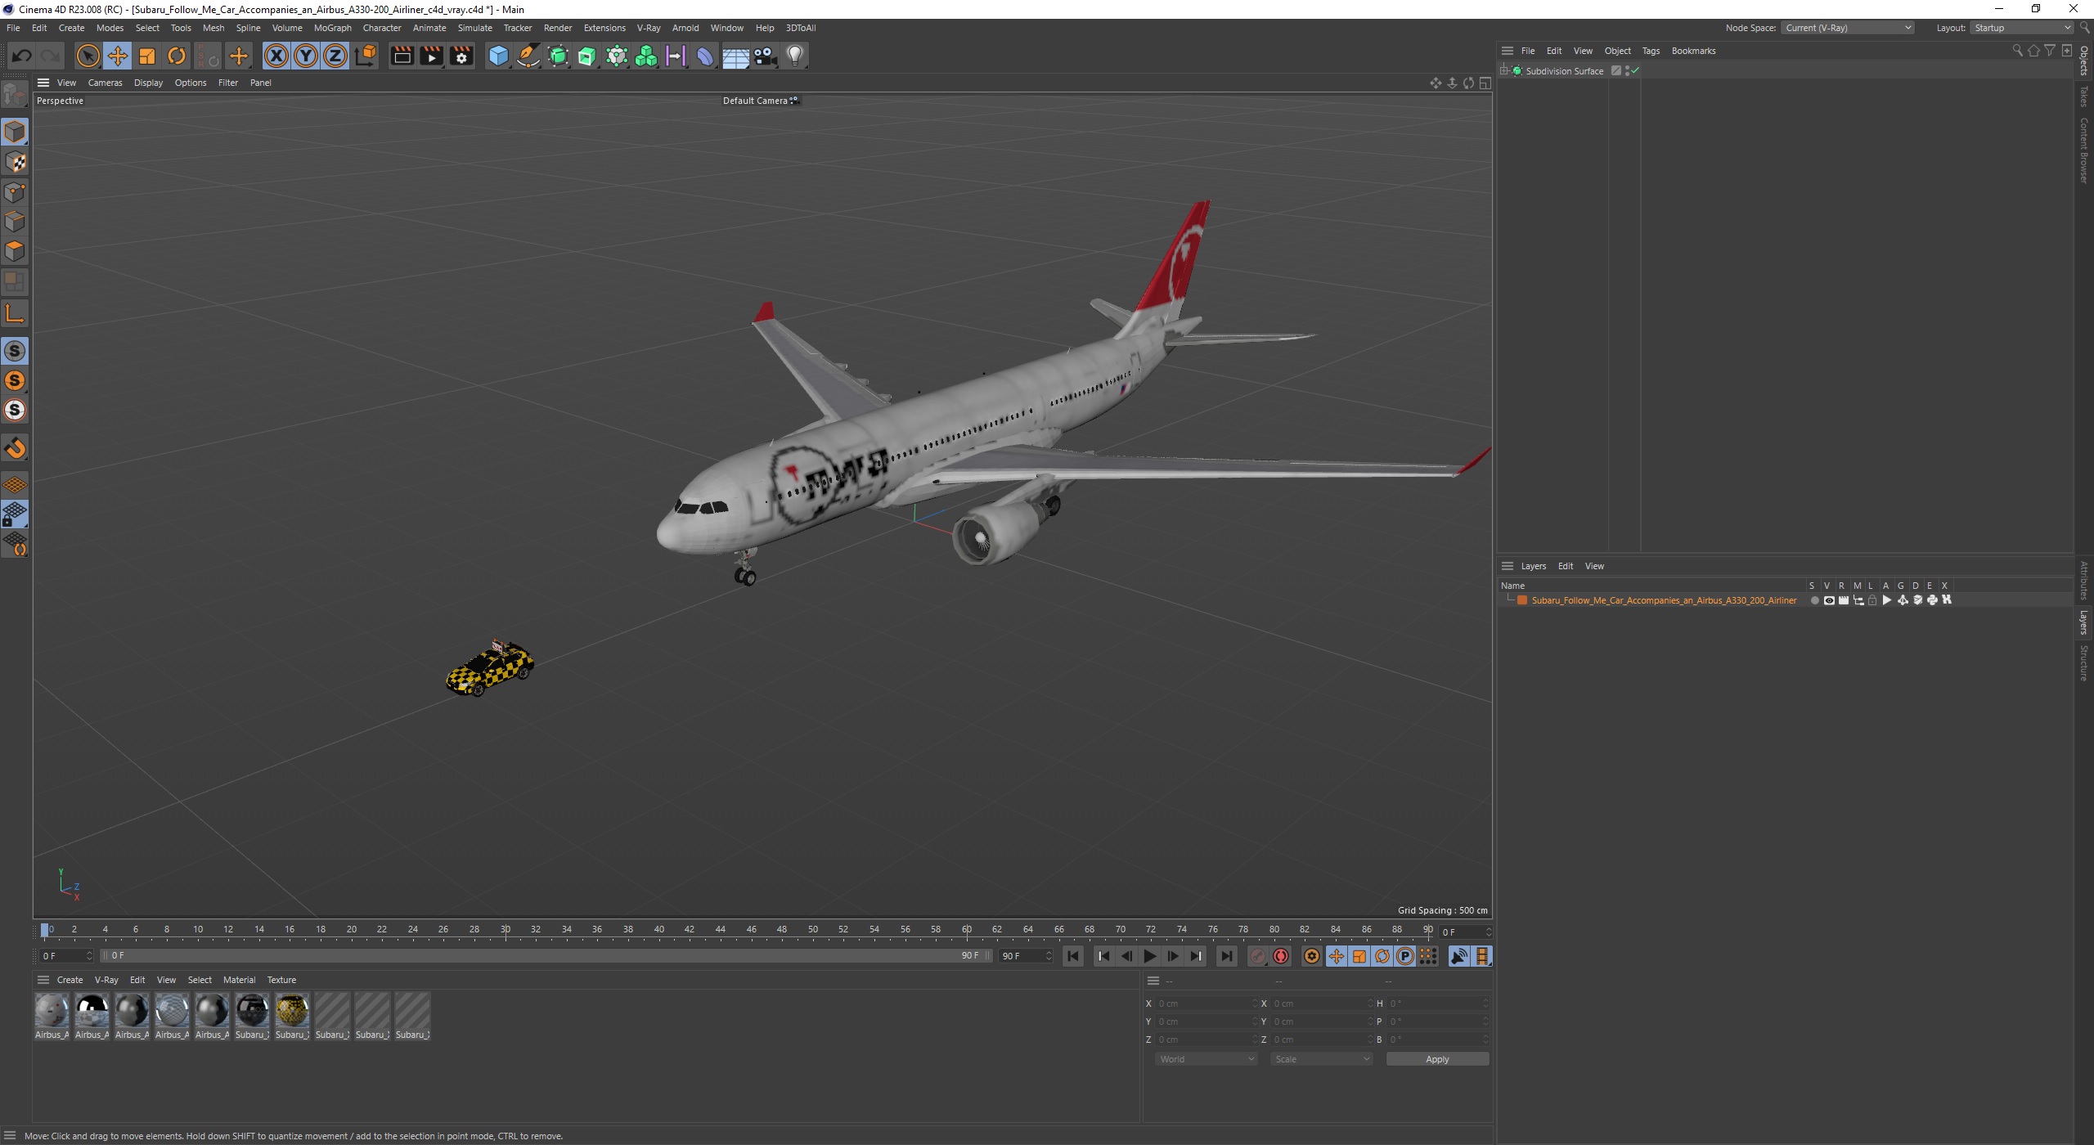Open the Layout Startup dropdown
Viewport: 2094px width, 1145px height.
tap(2020, 28)
